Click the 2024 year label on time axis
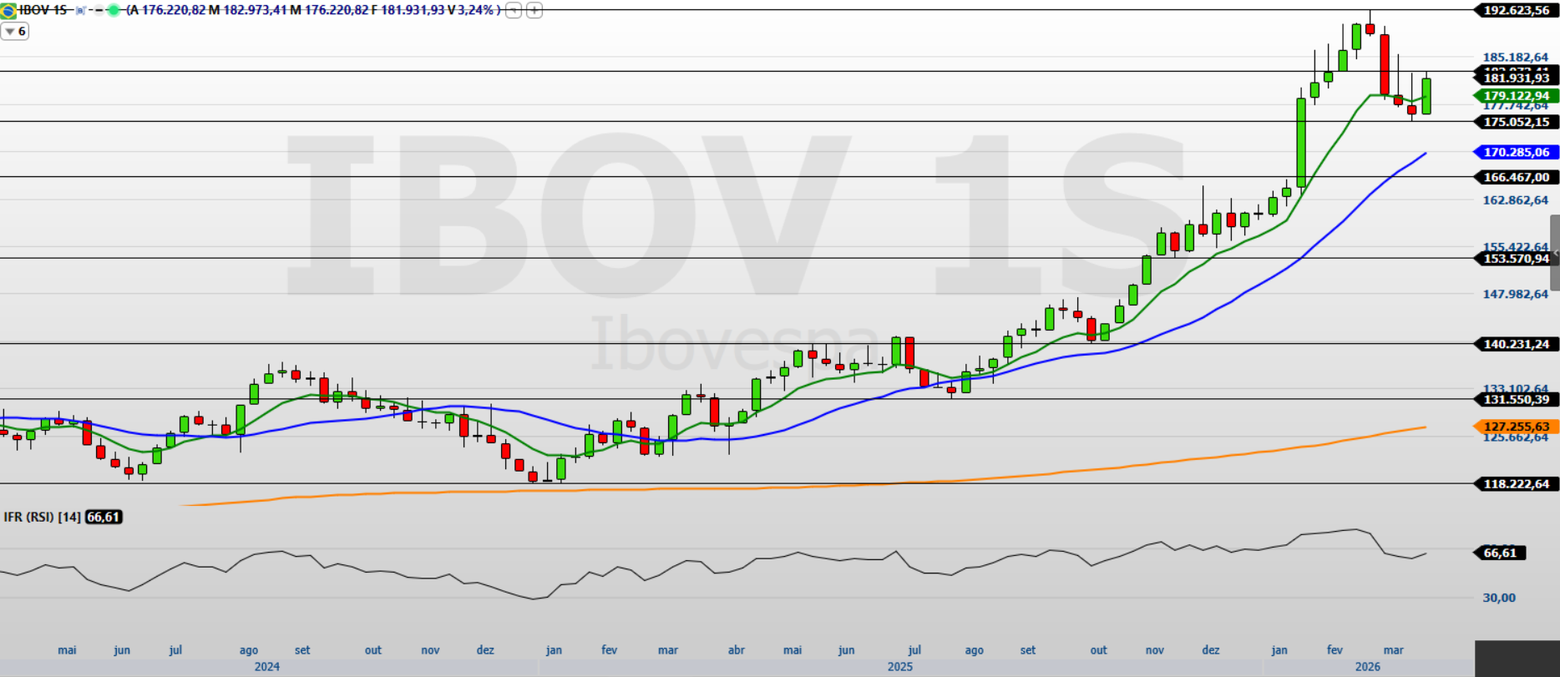 (x=266, y=667)
